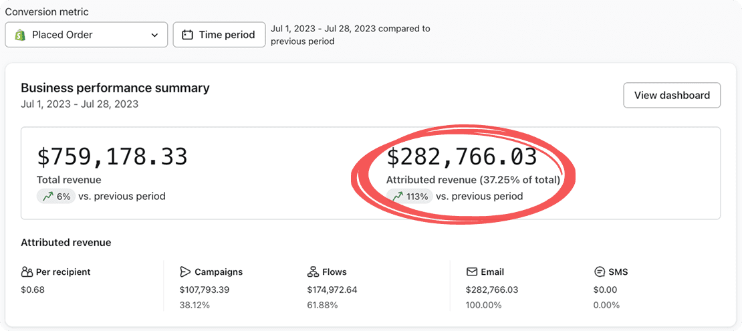
Task: Click the Flows share 61.88%
Action: click(322, 305)
